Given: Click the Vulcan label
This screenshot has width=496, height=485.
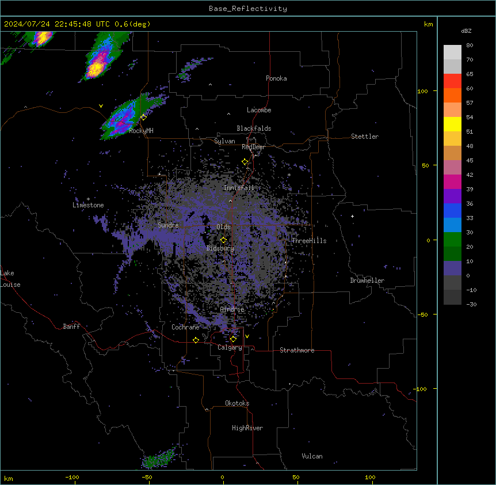Looking at the screenshot, I should point(312,456).
